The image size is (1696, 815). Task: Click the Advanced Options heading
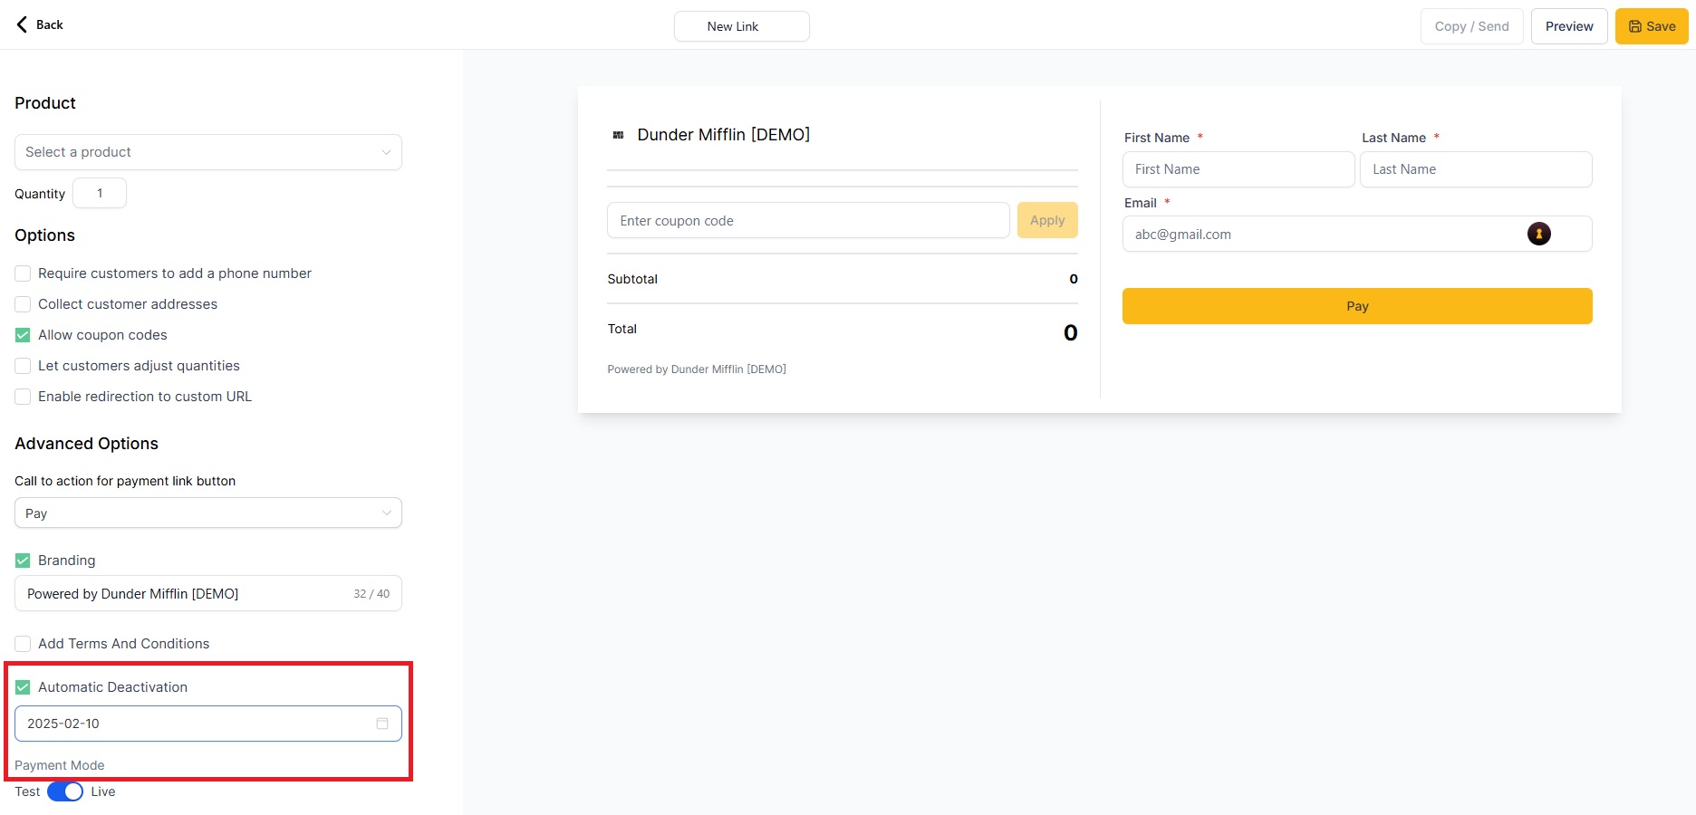click(x=87, y=444)
